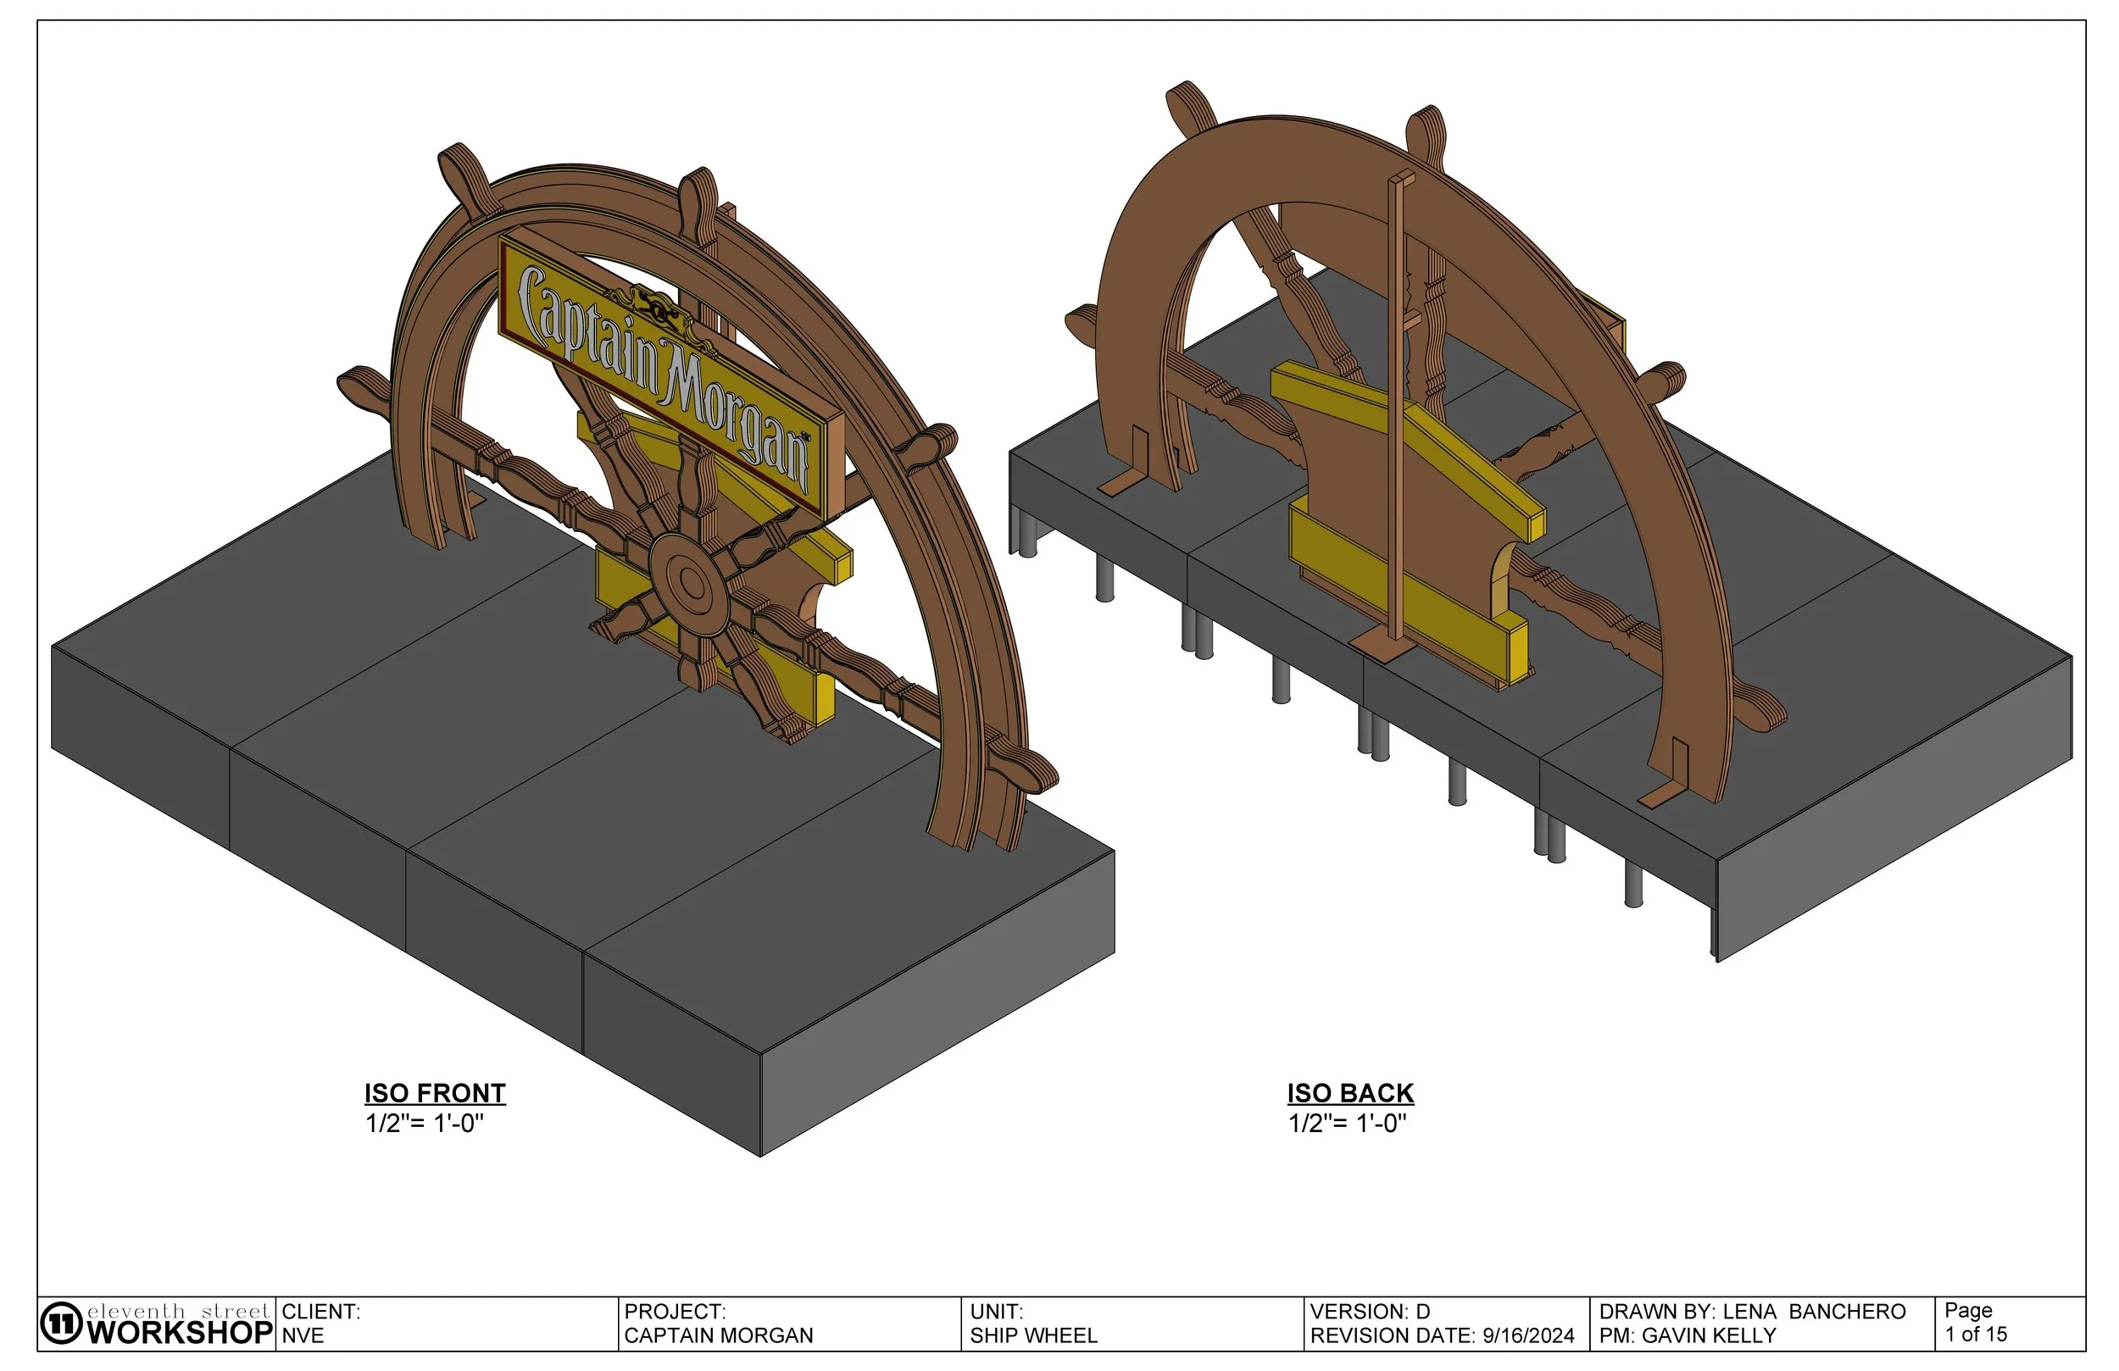This screenshot has width=2119, height=1371.
Task: Click the REVISION DATE 9/16/2024 text
Action: [x=1442, y=1336]
